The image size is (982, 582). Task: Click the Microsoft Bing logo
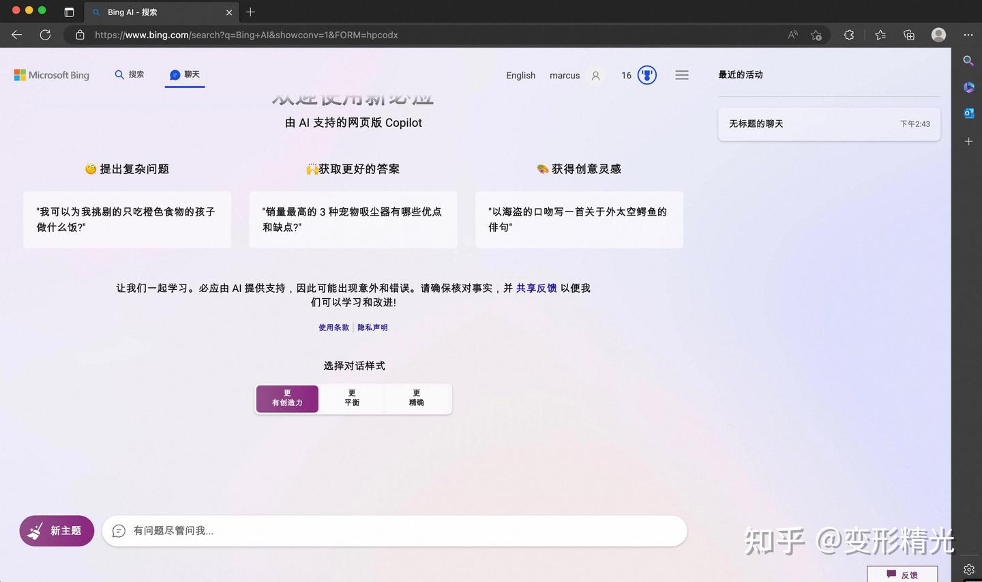pos(52,75)
